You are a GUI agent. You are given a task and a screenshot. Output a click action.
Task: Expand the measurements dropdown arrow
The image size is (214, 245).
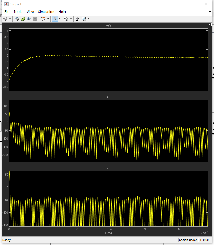(88, 19)
